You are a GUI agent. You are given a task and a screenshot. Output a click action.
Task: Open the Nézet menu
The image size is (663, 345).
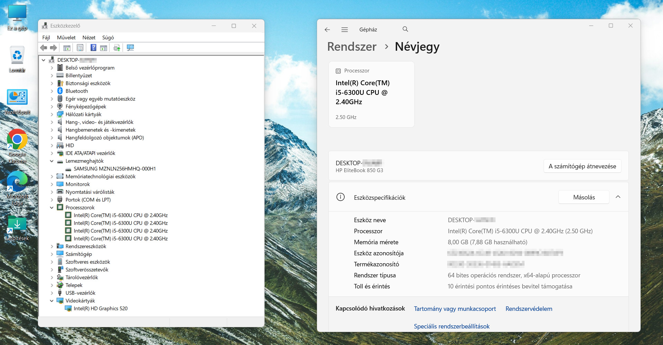pos(89,38)
